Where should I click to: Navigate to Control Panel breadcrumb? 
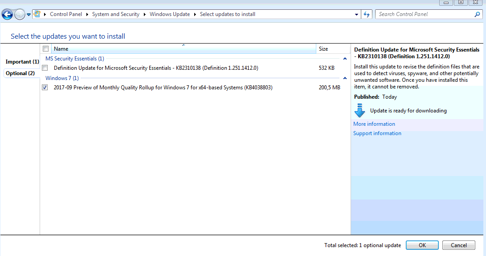tap(66, 14)
